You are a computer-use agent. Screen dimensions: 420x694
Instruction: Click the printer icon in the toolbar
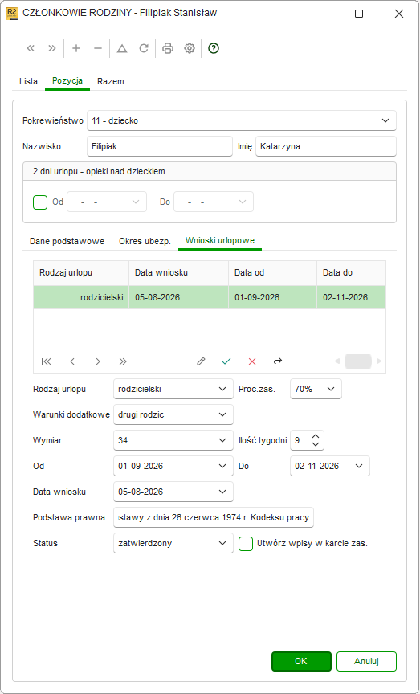tap(167, 48)
